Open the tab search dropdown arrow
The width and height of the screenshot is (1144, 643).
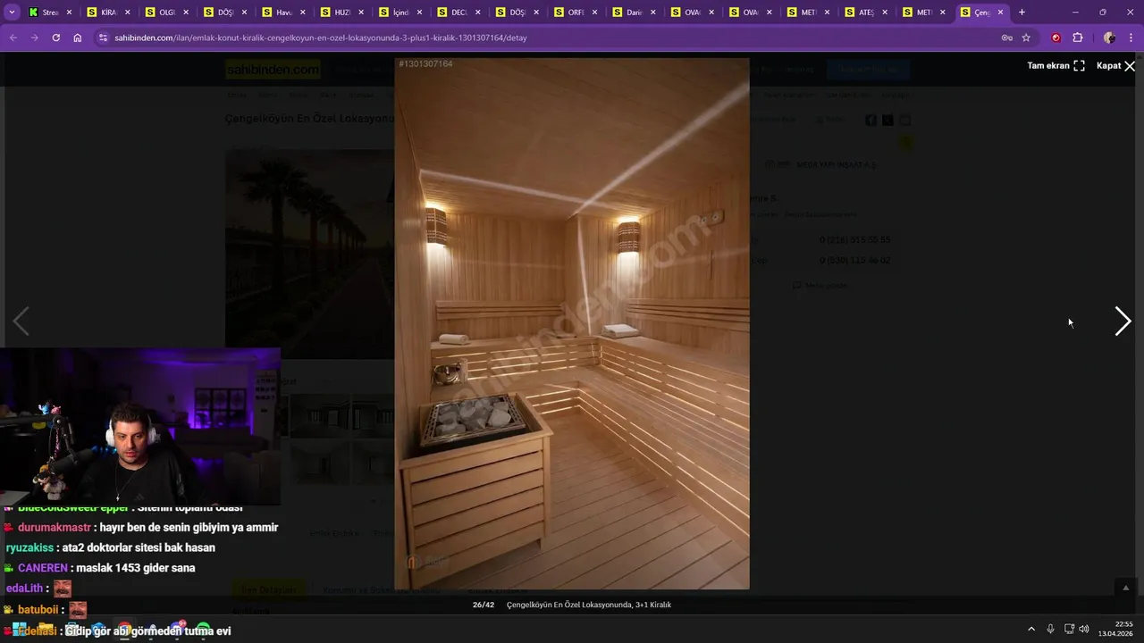point(12,13)
